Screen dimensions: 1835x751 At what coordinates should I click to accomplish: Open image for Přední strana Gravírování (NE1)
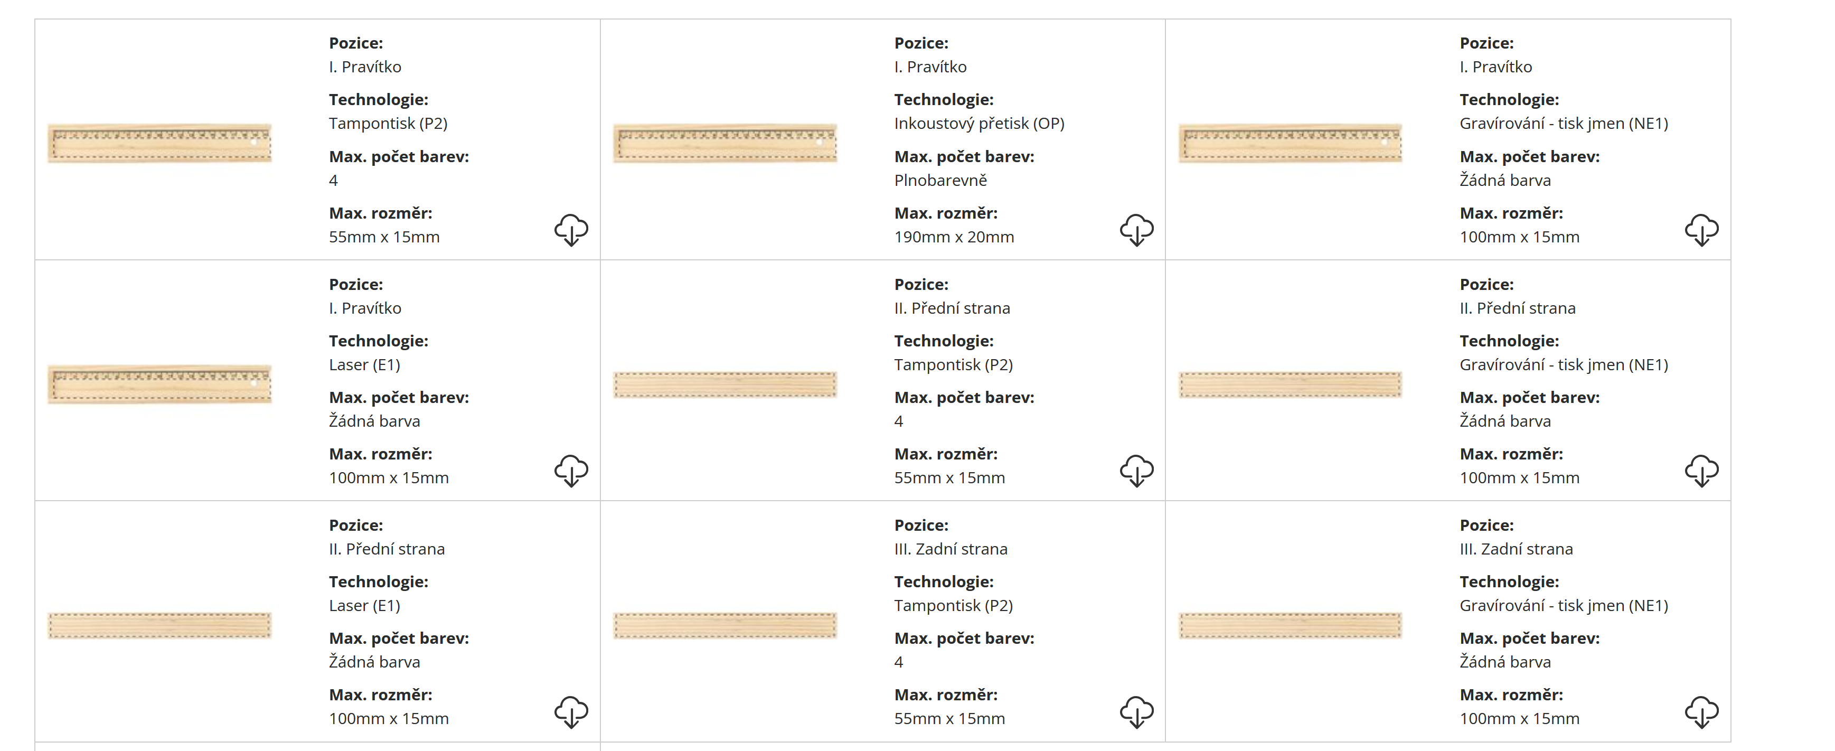[1290, 385]
